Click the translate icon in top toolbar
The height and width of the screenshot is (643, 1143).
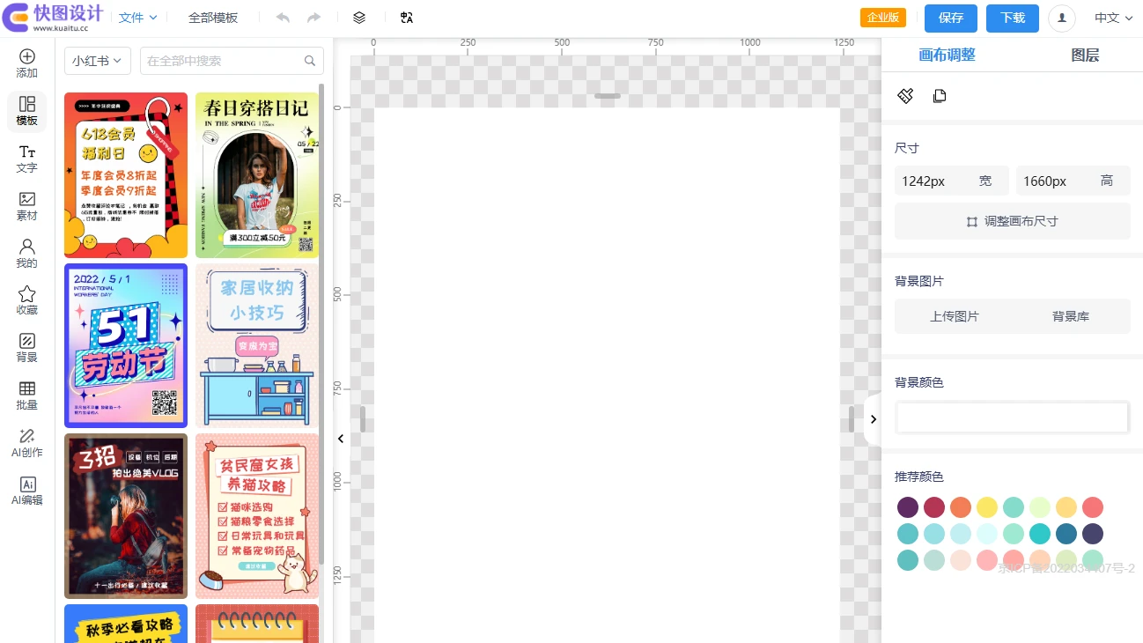click(x=406, y=18)
